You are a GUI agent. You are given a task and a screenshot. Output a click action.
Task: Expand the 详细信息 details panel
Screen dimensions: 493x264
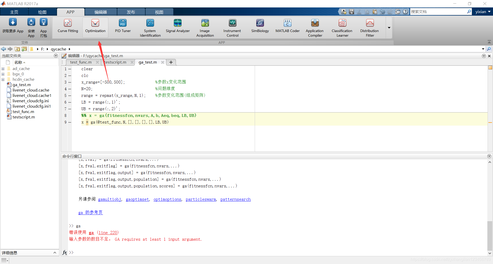(55, 253)
